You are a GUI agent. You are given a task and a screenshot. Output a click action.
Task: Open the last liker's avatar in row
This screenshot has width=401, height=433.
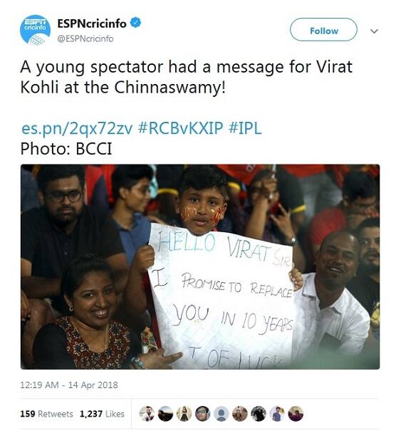click(296, 414)
